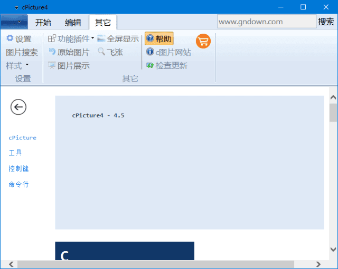Open the blue application menu dropdown
This screenshot has height=269, width=338.
point(14,22)
